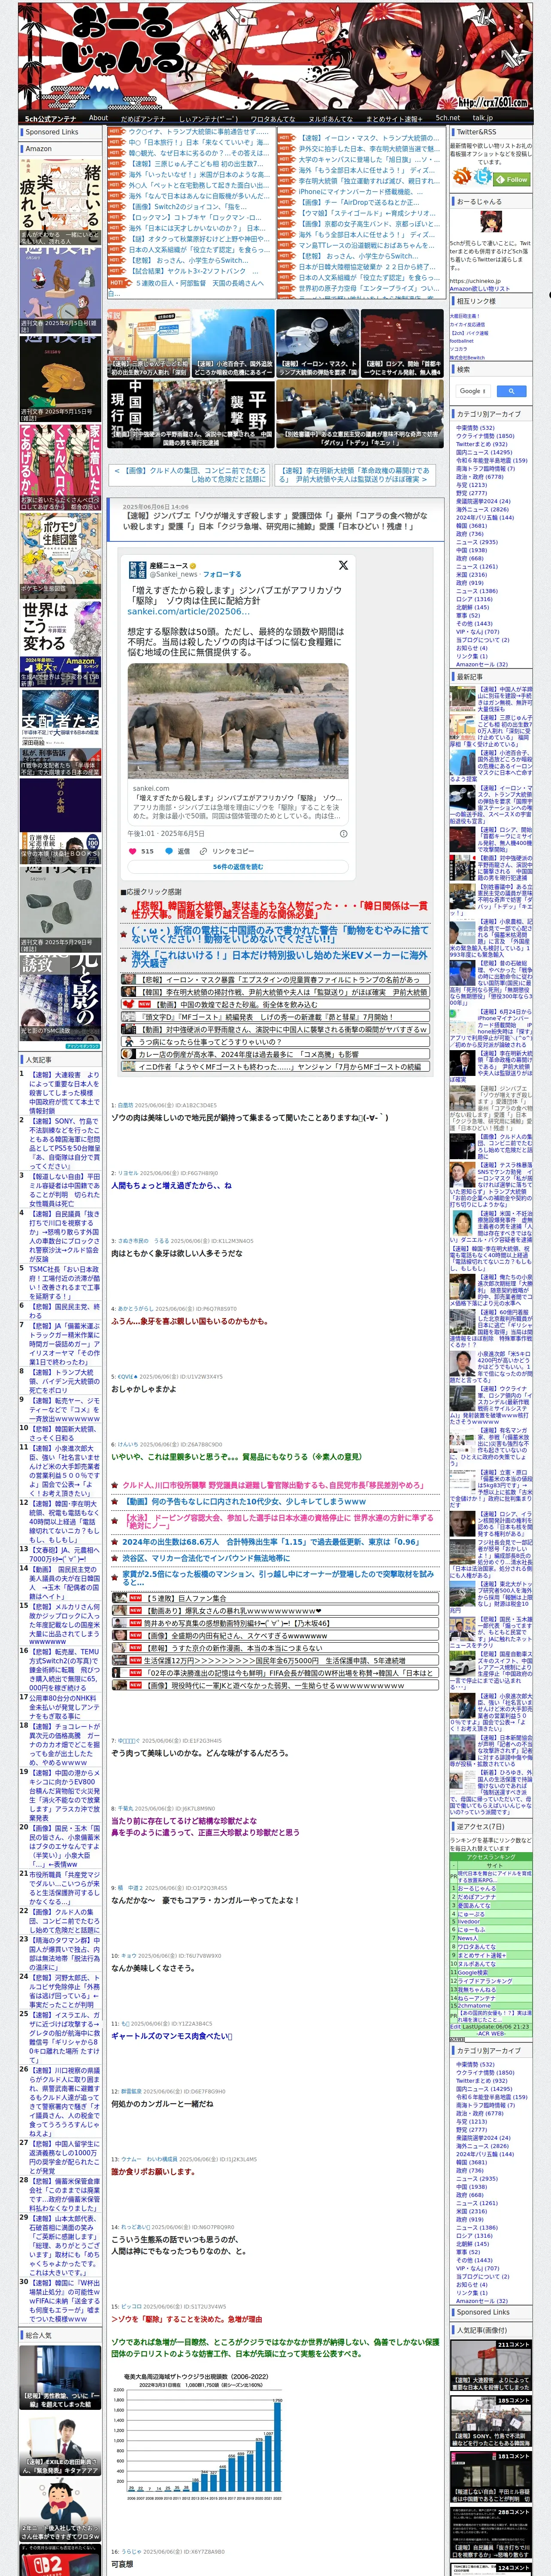Open the article title 'ジンバブエ「ゾウが増えすぎ」' heading
The image size is (551, 2576).
point(275,521)
